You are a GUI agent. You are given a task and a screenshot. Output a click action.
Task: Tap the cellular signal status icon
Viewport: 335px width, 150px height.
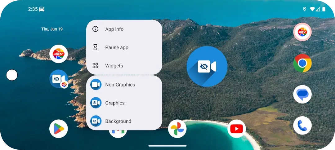(x=318, y=9)
